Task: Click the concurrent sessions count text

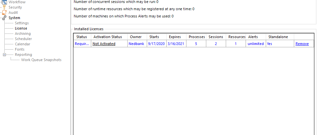Action: coord(116,2)
